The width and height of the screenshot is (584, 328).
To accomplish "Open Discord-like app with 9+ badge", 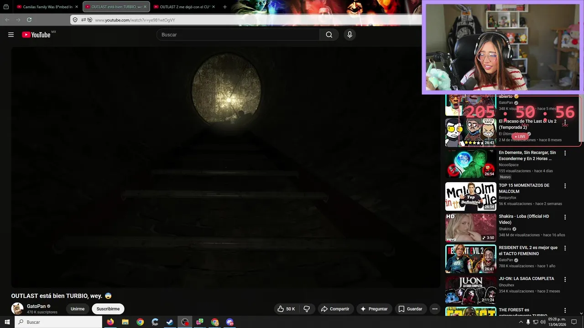I will [x=230, y=322].
